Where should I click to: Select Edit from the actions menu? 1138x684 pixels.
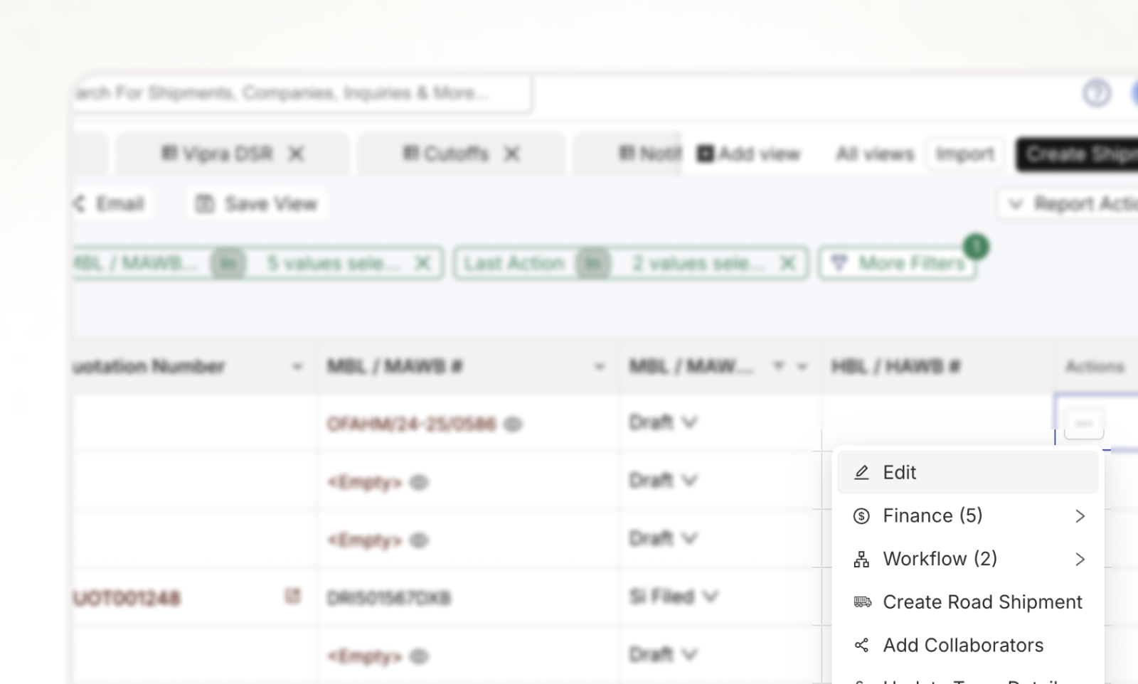[967, 473]
